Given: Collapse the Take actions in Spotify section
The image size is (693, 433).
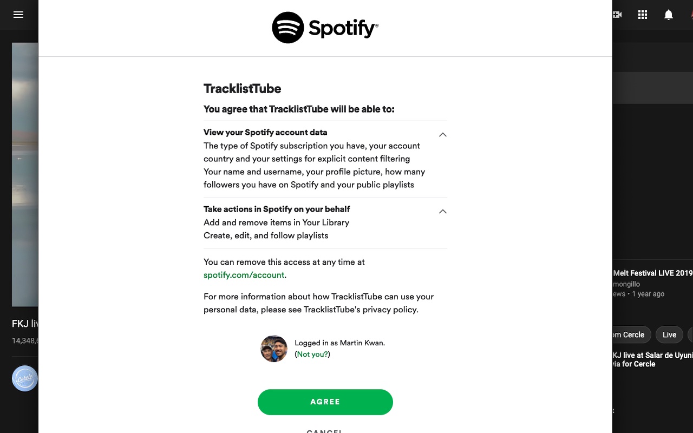Looking at the screenshot, I should (442, 212).
